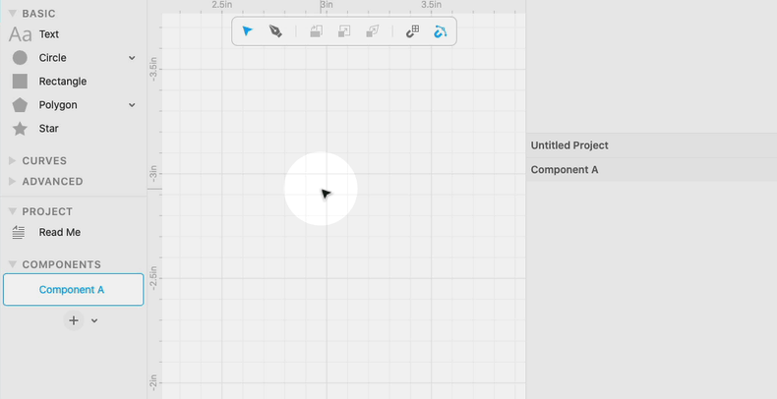
Task: Open the Circle shape variants dropdown
Action: click(132, 58)
